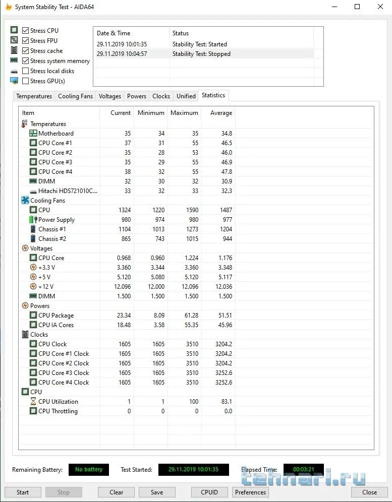Click the 'No battery' status field
This screenshot has height=502, width=392.
click(89, 469)
